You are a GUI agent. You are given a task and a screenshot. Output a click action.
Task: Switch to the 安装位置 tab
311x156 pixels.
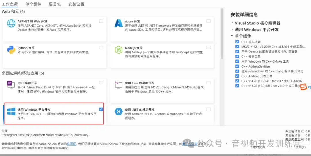click(76, 4)
